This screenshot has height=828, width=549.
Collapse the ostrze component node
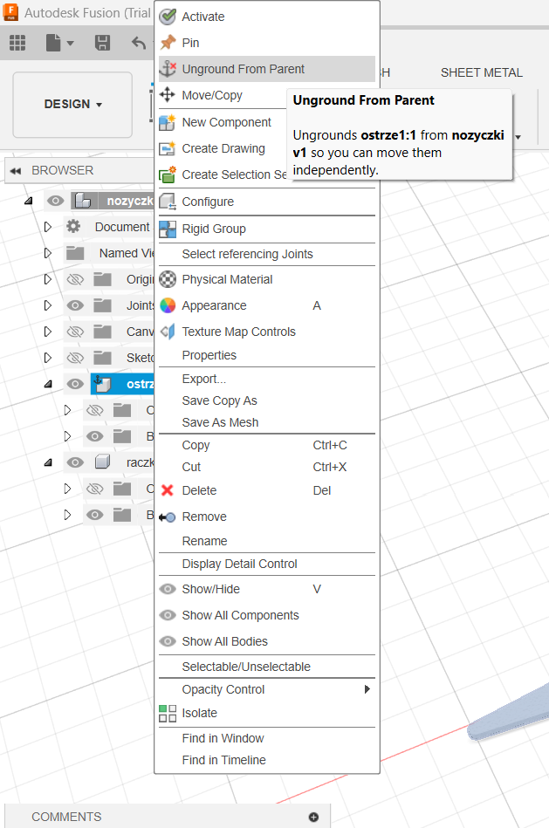pyautogui.click(x=48, y=384)
